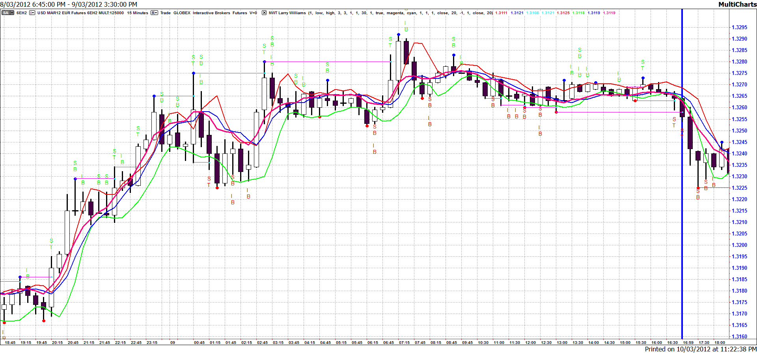Click the cyan 1.3105 indicator value

tap(532, 13)
